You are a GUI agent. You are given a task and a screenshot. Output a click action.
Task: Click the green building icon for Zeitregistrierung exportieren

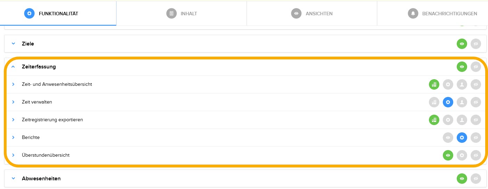pyautogui.click(x=434, y=120)
